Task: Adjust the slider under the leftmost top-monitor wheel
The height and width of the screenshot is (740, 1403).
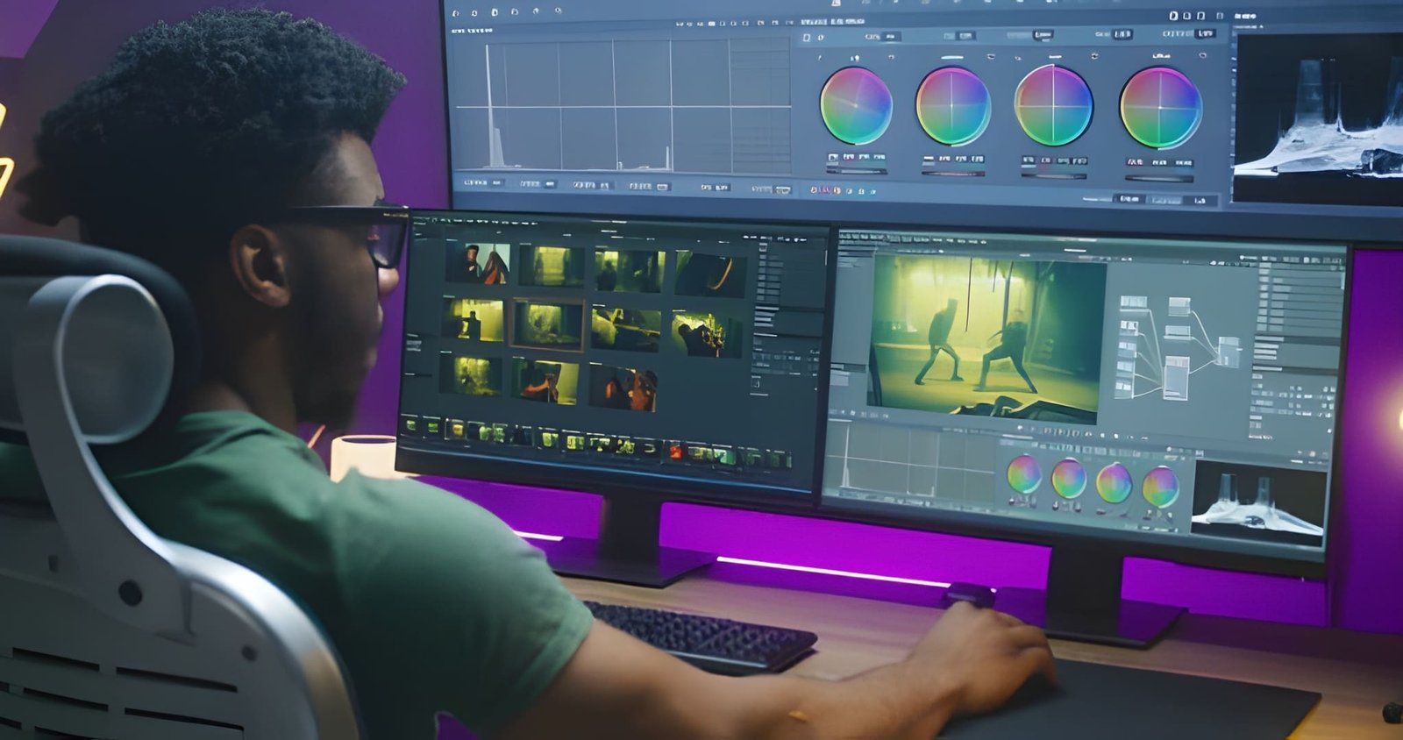Action: tap(857, 170)
